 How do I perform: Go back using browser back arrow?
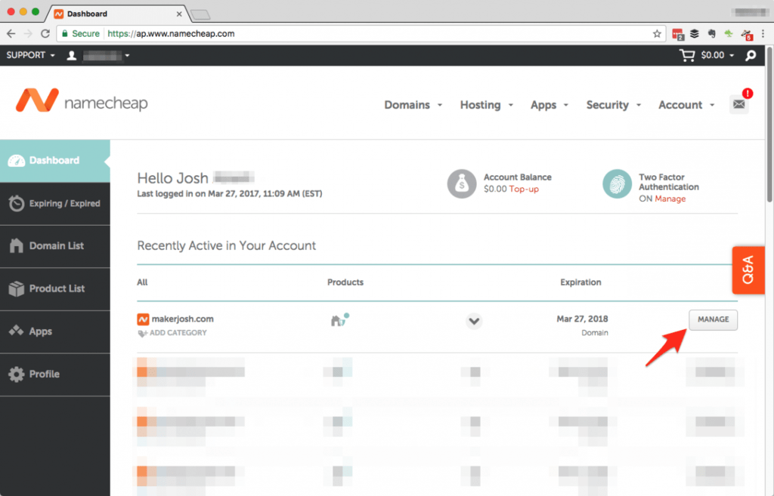click(x=11, y=33)
